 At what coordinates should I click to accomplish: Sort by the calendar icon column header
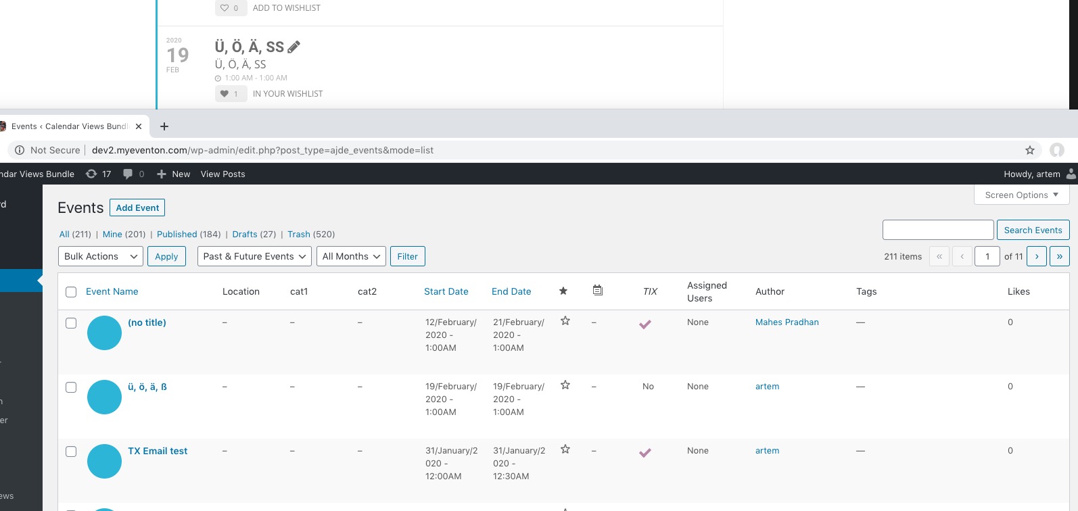click(597, 291)
